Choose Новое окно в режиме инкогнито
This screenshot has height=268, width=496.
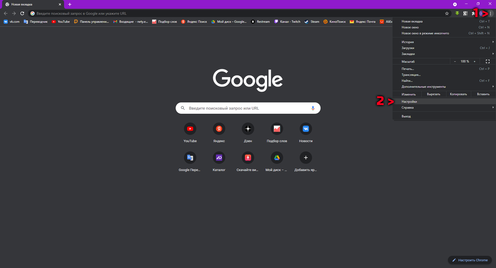tap(444, 33)
